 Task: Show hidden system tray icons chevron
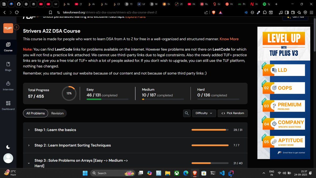click(264, 173)
